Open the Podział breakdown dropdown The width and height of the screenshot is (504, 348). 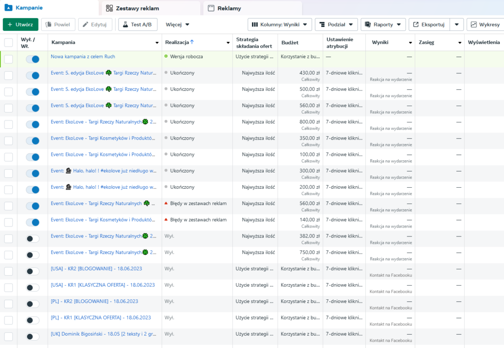coord(336,25)
